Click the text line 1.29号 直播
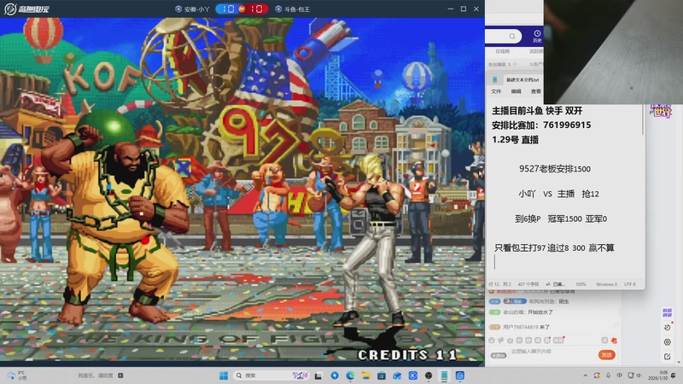683x384 pixels. 516,140
